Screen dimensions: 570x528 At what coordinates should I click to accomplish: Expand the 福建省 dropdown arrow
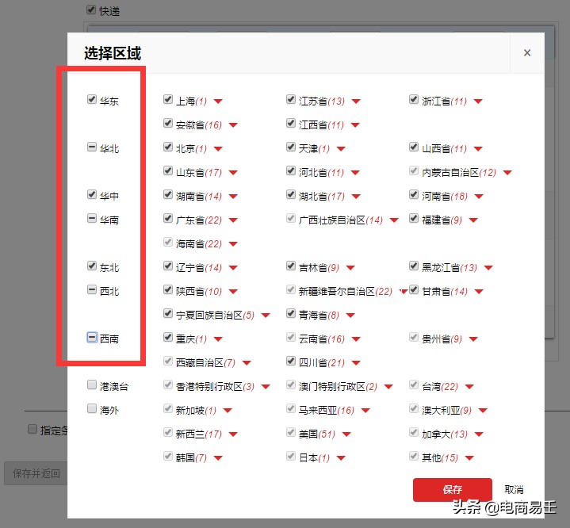click(x=473, y=220)
